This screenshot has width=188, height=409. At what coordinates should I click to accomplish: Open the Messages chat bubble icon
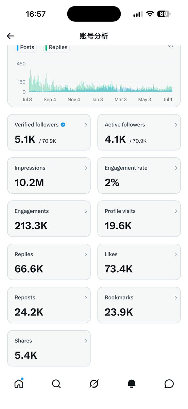[x=169, y=384]
